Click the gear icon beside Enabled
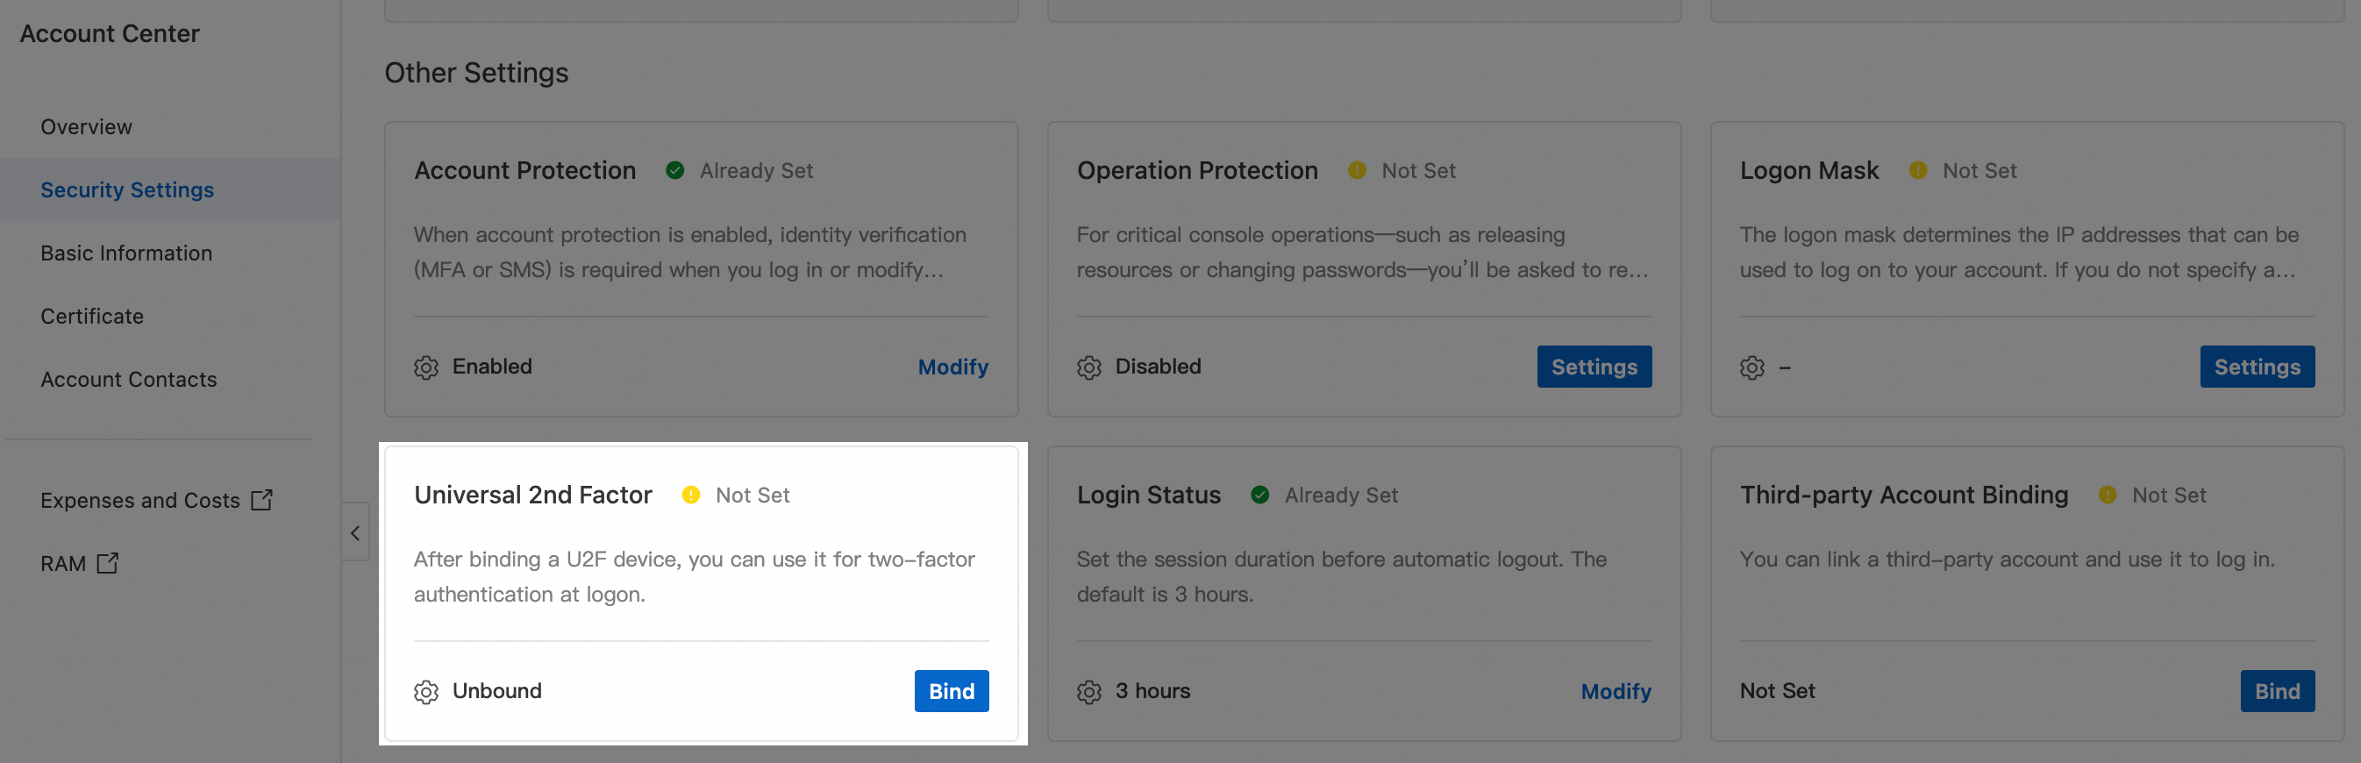Viewport: 2361px width, 763px height. 425,367
